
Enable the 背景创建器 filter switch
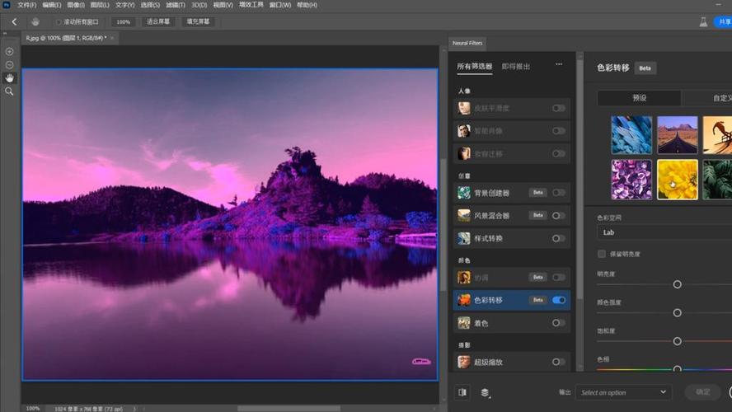pyautogui.click(x=558, y=193)
